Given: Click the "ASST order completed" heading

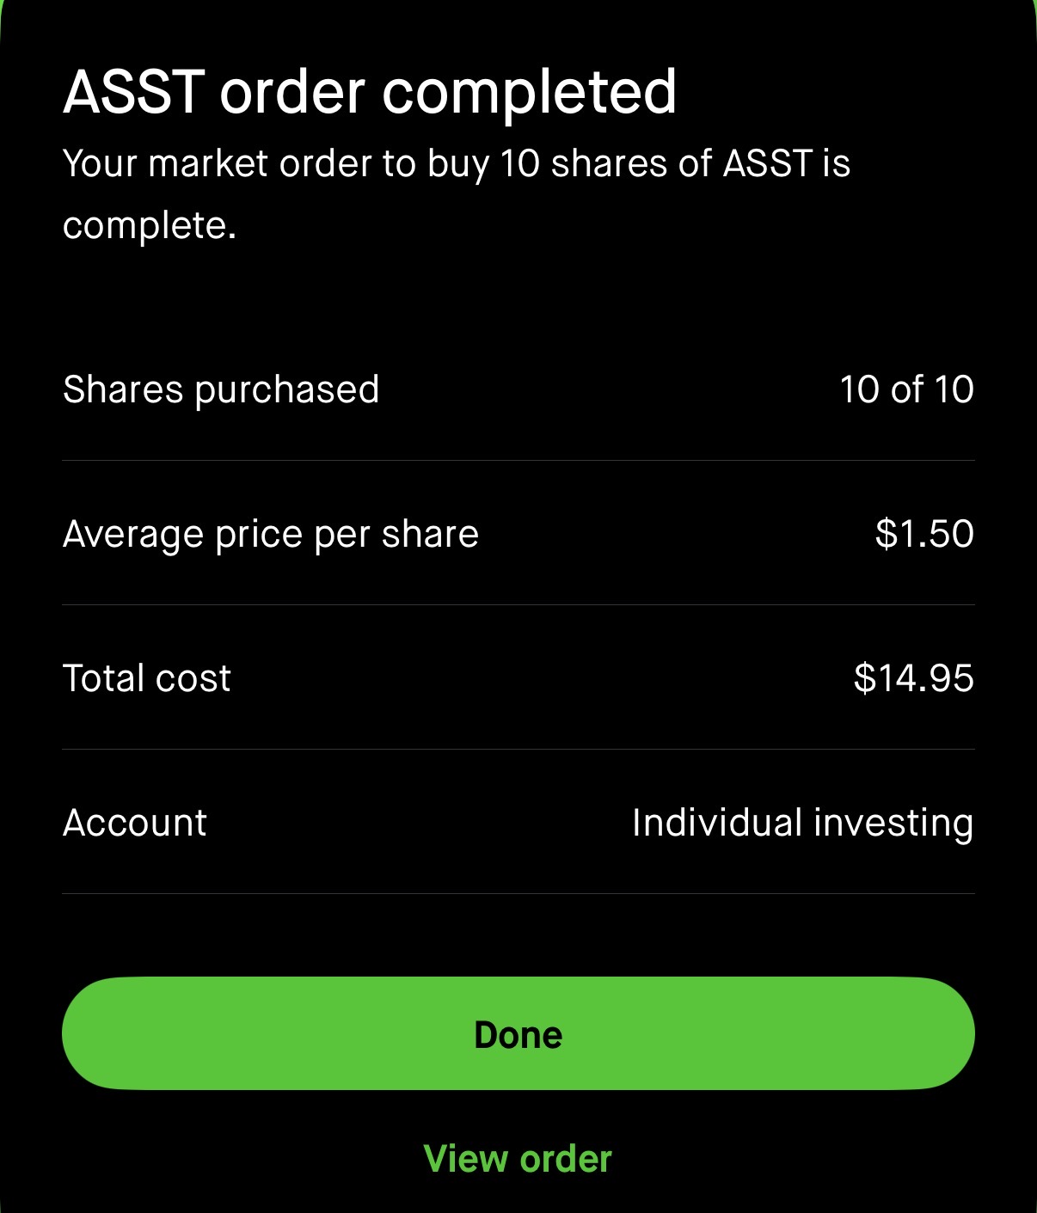Looking at the screenshot, I should click(x=370, y=92).
